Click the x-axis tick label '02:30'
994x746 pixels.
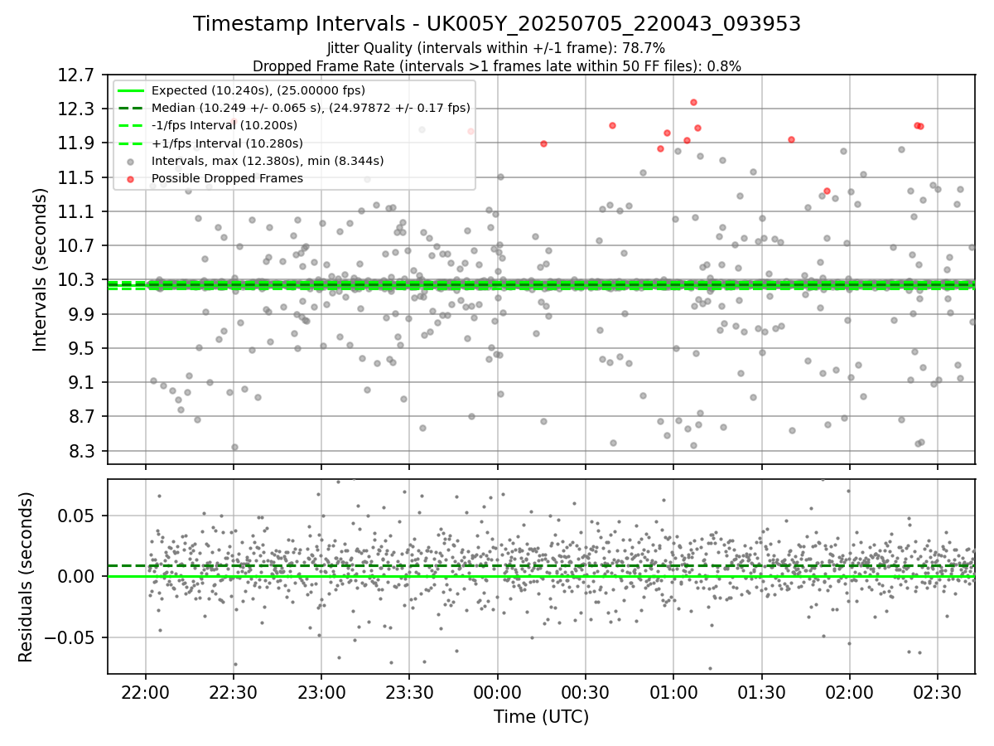pyautogui.click(x=937, y=690)
